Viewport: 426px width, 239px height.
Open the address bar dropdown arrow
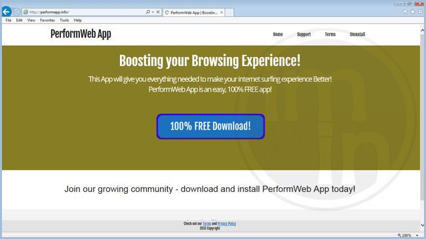point(153,12)
